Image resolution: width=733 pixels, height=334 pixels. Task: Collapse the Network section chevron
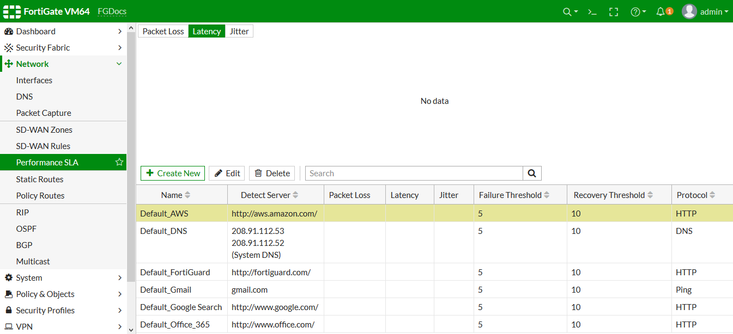pyautogui.click(x=119, y=64)
